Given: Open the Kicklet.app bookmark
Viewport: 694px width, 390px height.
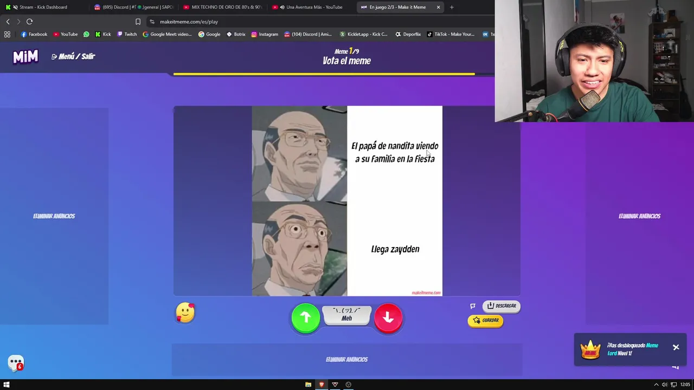Looking at the screenshot, I should pyautogui.click(x=363, y=34).
